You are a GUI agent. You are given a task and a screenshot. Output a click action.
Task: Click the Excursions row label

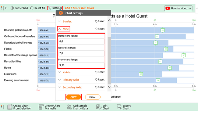(x=10, y=74)
